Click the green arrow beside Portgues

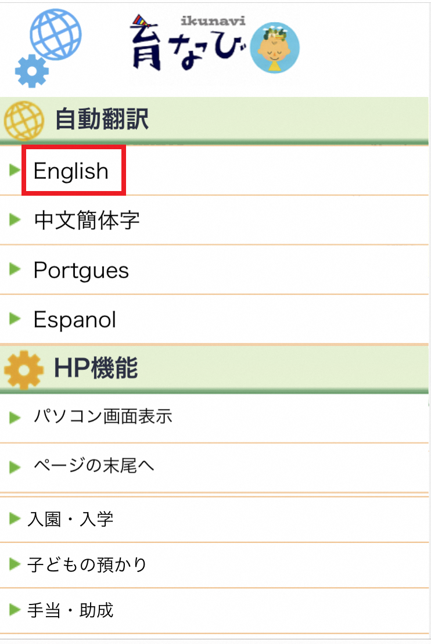click(x=15, y=269)
